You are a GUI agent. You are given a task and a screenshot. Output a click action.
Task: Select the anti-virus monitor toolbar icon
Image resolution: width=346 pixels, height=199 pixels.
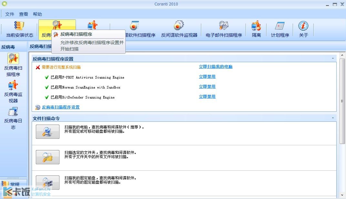(x=93, y=25)
